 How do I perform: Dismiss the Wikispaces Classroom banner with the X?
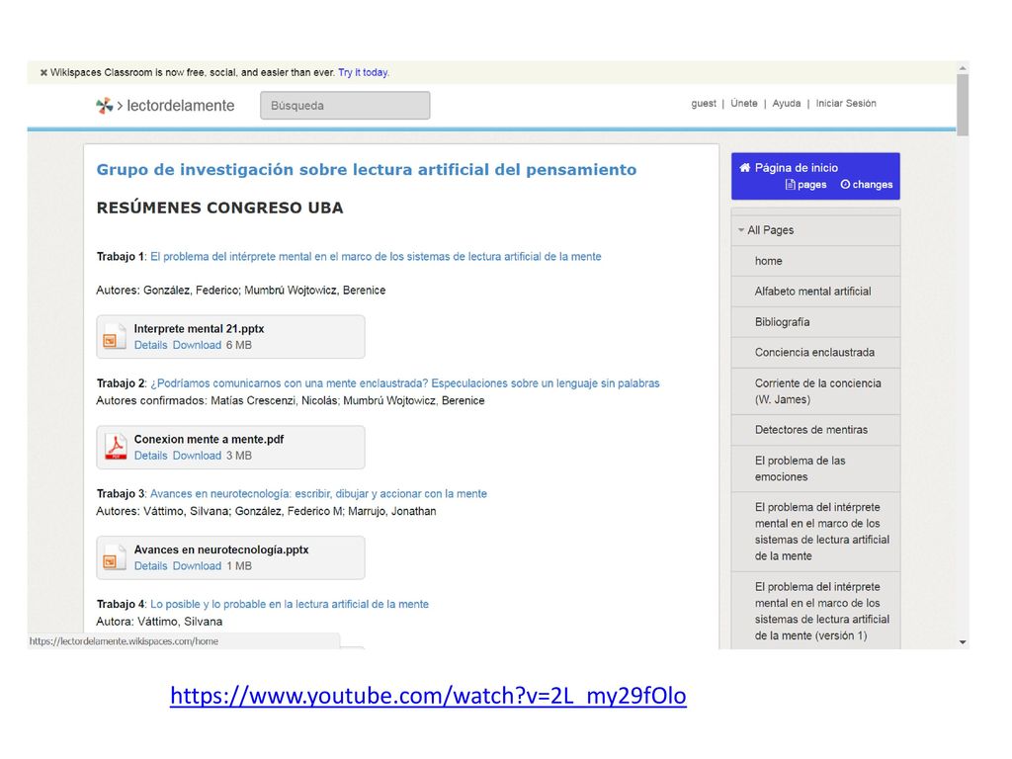(x=43, y=73)
